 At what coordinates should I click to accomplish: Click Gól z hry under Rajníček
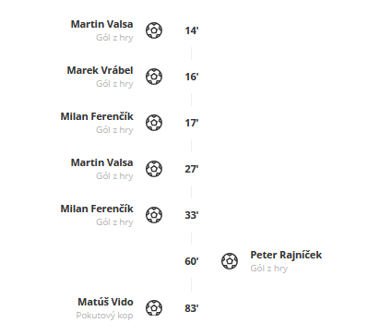269,269
